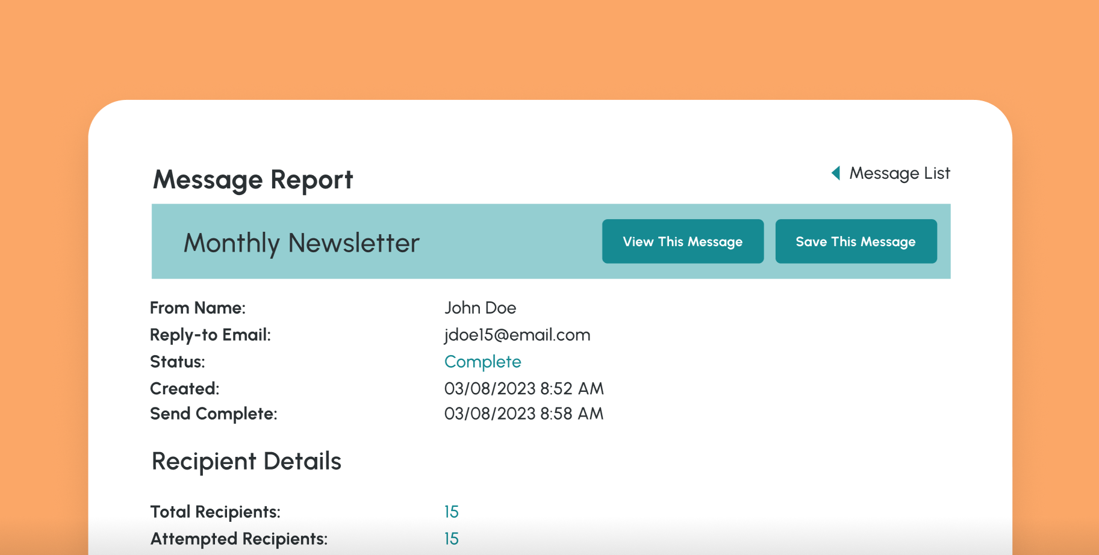Click the reply-to email jdoe15@email.com

pos(517,335)
